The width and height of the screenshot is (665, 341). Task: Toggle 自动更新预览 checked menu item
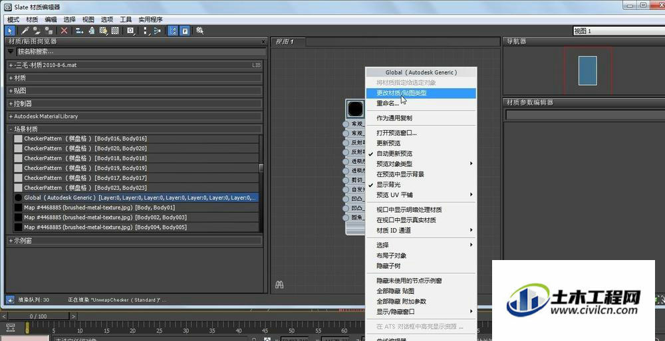pyautogui.click(x=421, y=153)
